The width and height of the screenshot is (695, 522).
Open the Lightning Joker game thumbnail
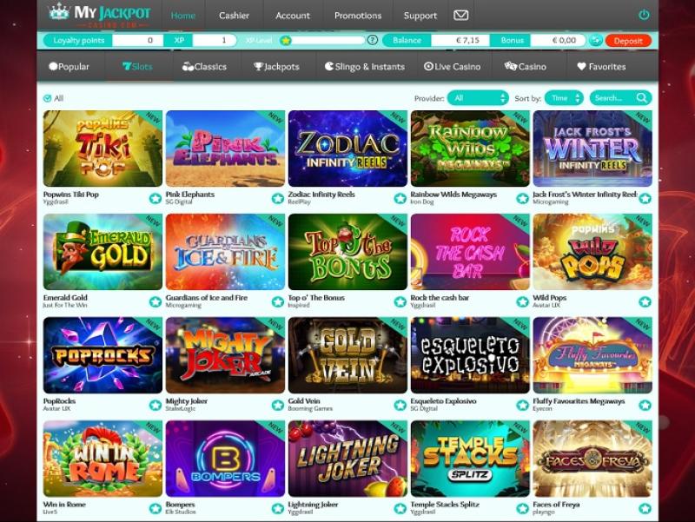click(x=347, y=459)
